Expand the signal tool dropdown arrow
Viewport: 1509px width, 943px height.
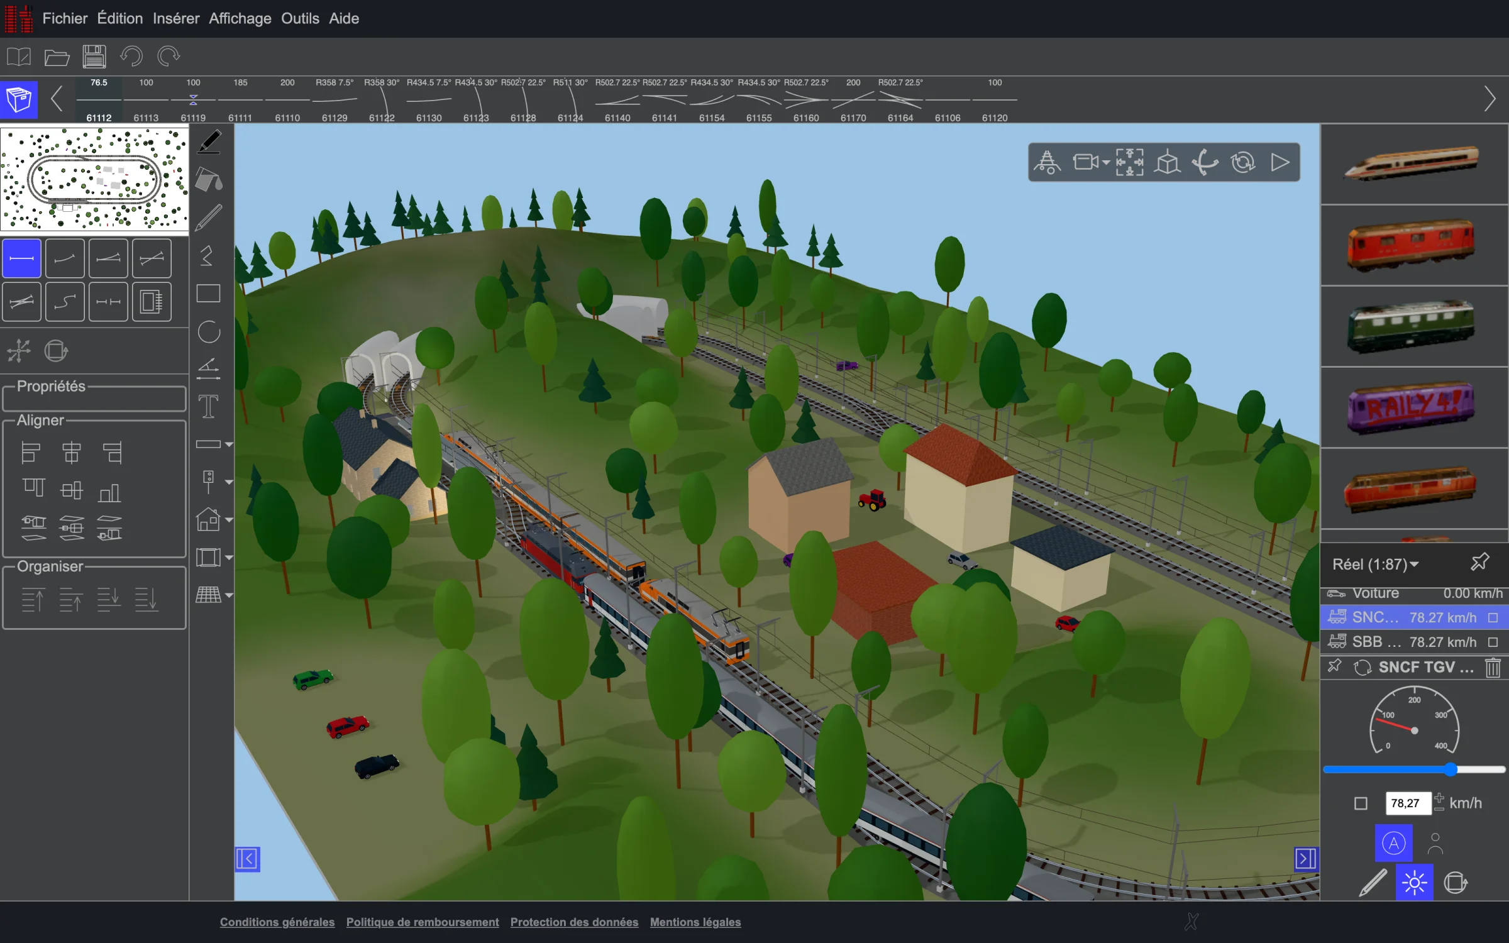pos(229,482)
